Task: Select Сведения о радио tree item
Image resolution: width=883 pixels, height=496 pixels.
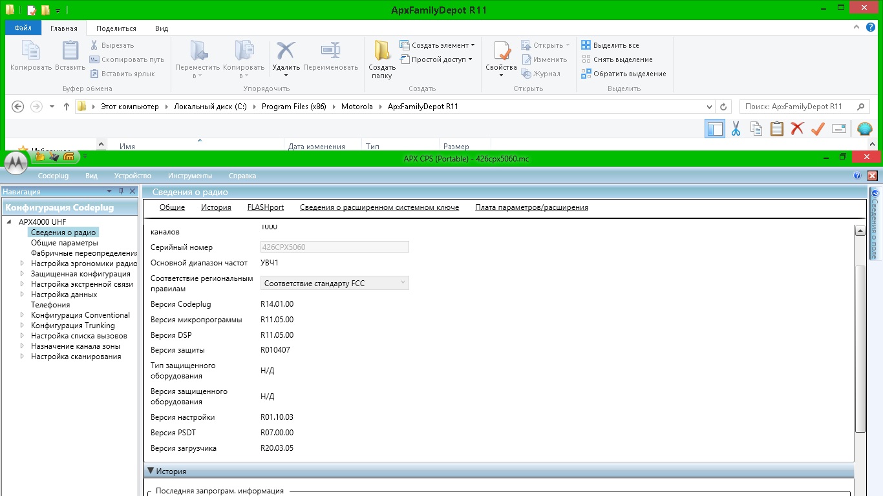Action: click(x=63, y=232)
